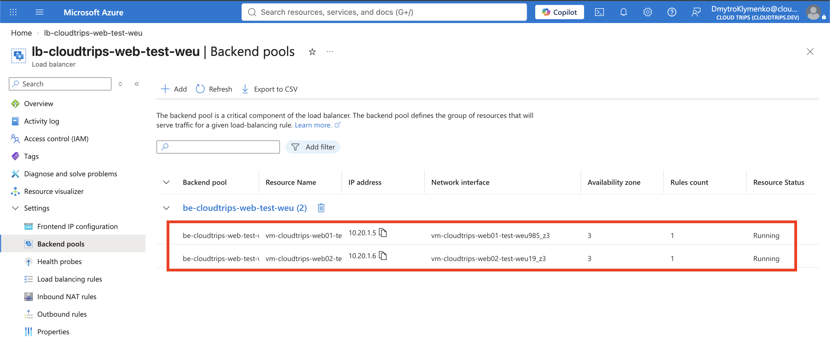Launch Cloud Shell from the header
The height and width of the screenshot is (340, 830).
599,12
